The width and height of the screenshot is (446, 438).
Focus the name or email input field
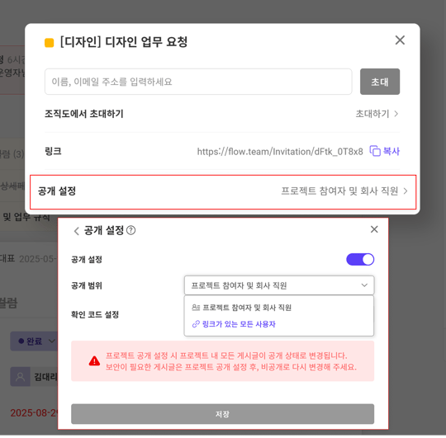pos(198,82)
